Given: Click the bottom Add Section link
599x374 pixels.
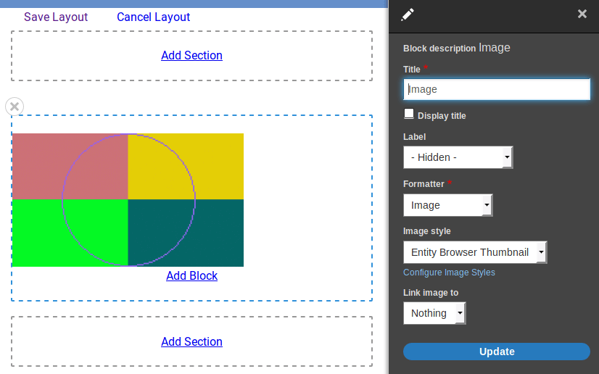Looking at the screenshot, I should (191, 341).
